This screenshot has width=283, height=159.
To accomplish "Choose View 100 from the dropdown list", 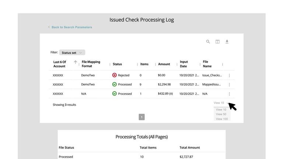I will tap(222, 119).
